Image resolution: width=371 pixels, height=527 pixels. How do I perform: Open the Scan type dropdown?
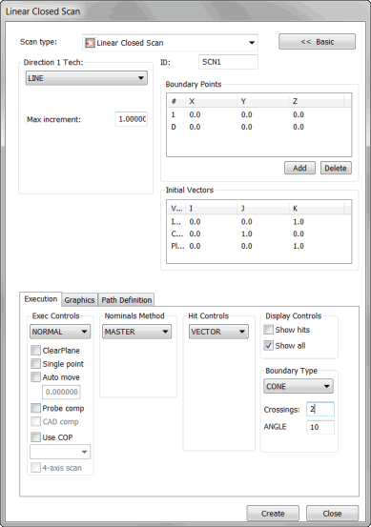170,43
